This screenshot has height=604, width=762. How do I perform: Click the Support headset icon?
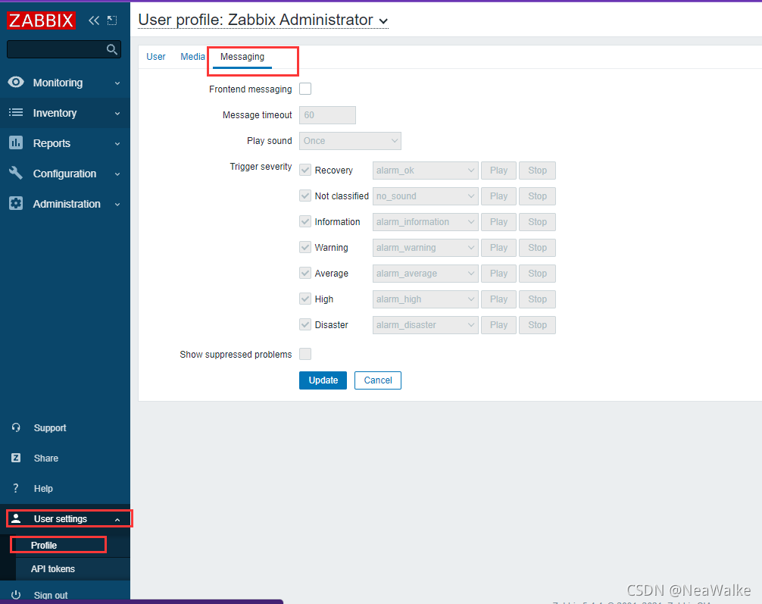pos(16,427)
